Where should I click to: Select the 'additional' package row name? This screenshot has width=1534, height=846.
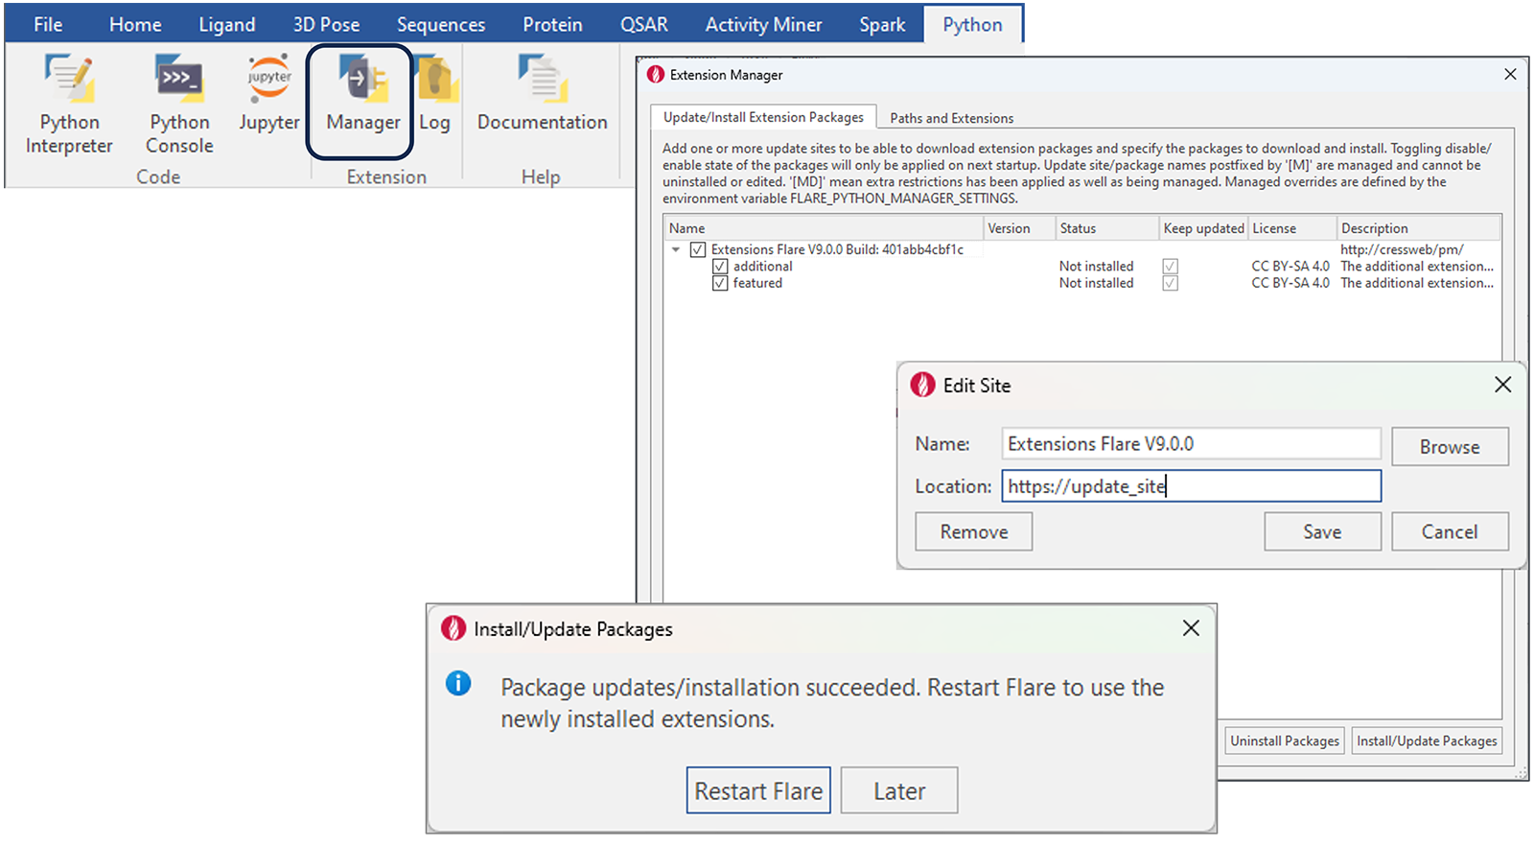pyautogui.click(x=763, y=267)
